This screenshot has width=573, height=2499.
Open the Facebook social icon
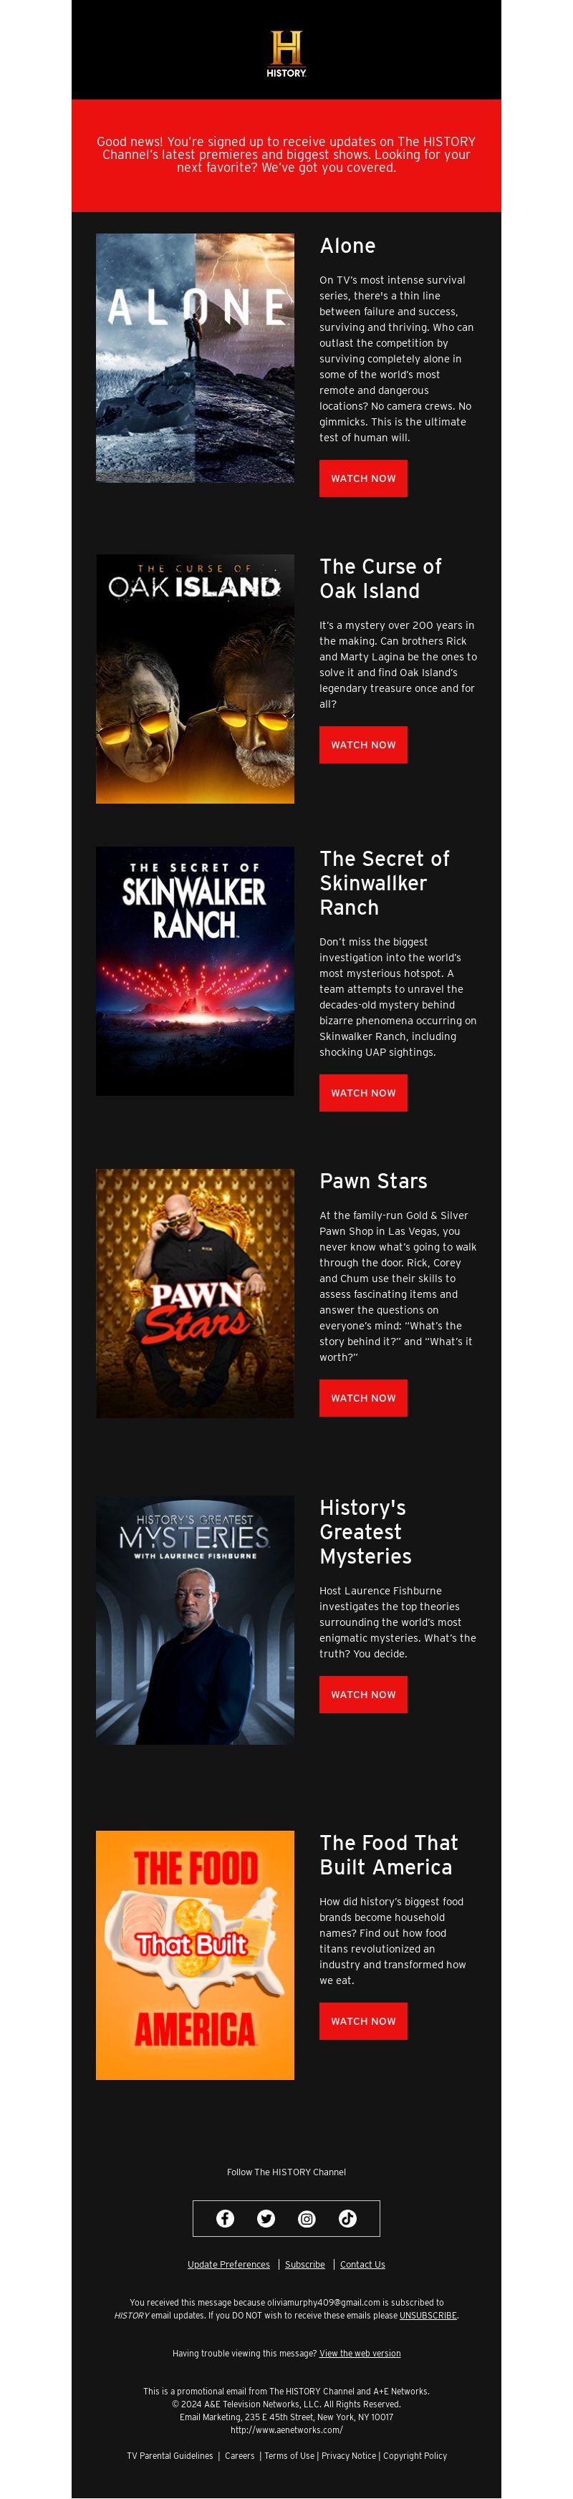tap(225, 2219)
